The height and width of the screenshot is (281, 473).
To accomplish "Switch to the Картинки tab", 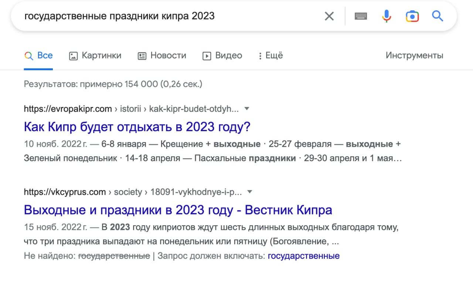I will 101,55.
